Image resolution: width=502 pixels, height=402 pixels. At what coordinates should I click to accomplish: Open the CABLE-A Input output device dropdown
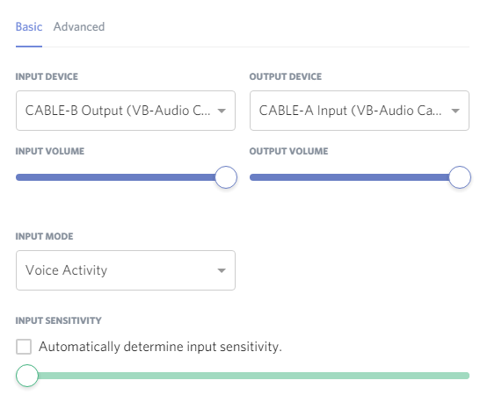coord(360,111)
